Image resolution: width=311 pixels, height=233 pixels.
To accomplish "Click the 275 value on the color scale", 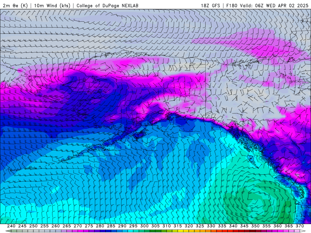I will [x=89, y=226].
